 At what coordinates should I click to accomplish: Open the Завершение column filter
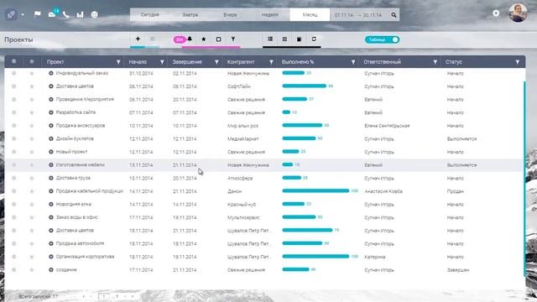click(216, 62)
